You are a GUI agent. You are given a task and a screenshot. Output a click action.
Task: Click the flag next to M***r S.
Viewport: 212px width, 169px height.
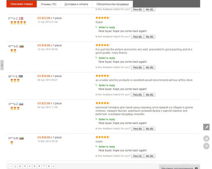(x=21, y=76)
